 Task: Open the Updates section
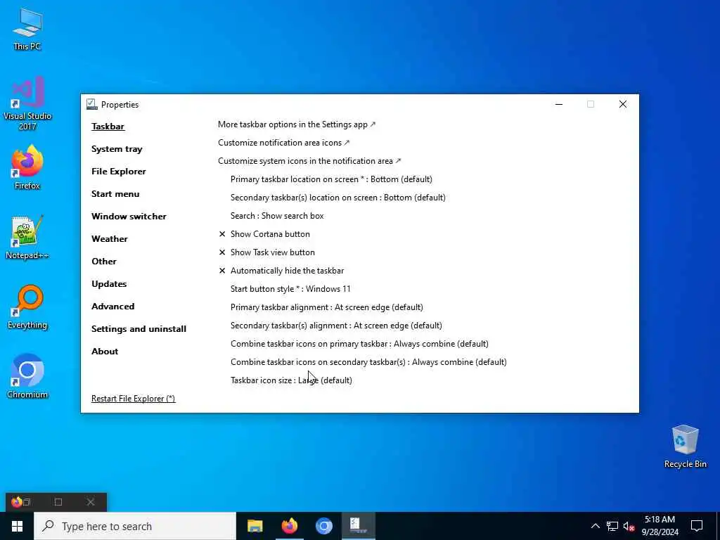(109, 284)
